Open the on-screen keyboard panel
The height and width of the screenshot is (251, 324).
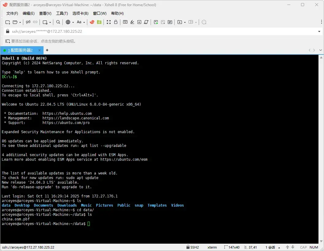pyautogui.click(x=126, y=22)
